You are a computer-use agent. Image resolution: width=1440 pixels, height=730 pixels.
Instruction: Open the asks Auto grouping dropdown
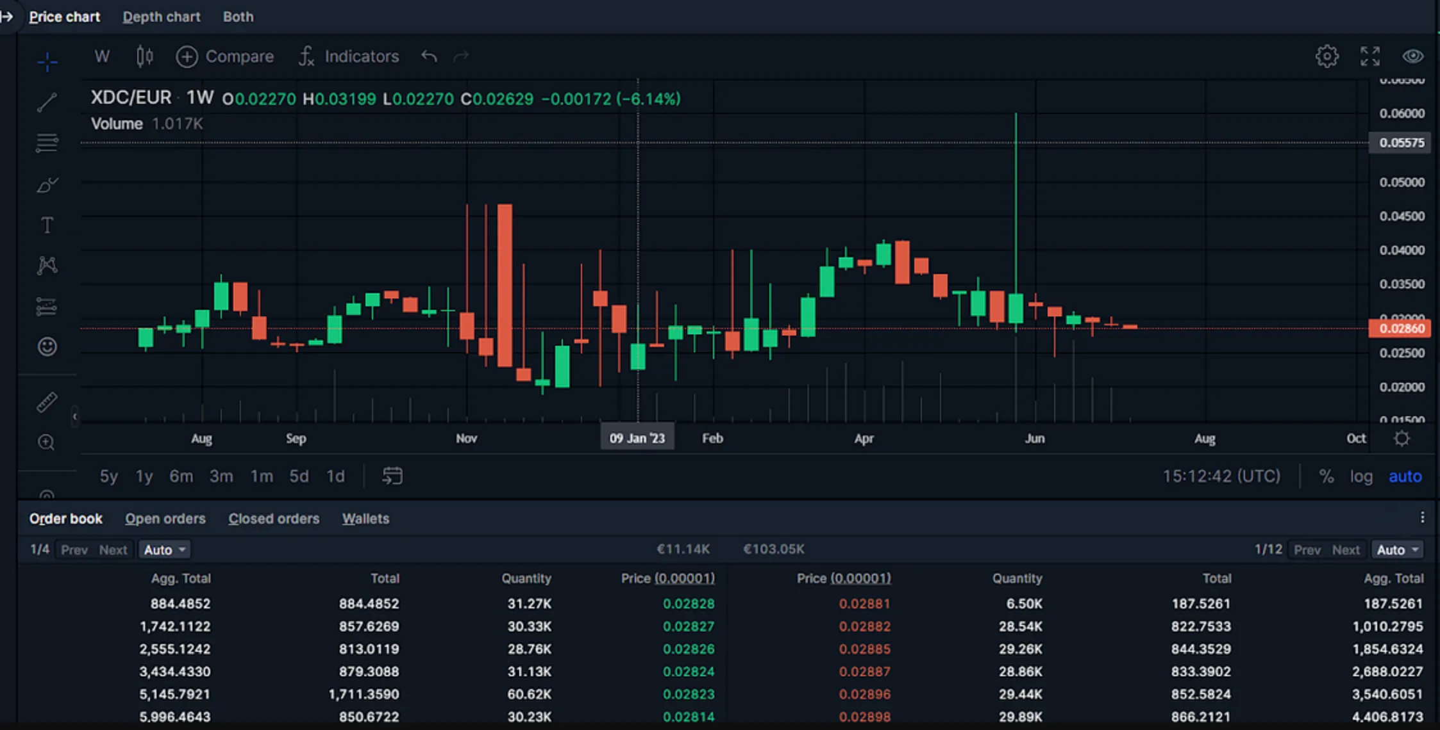[1398, 549]
